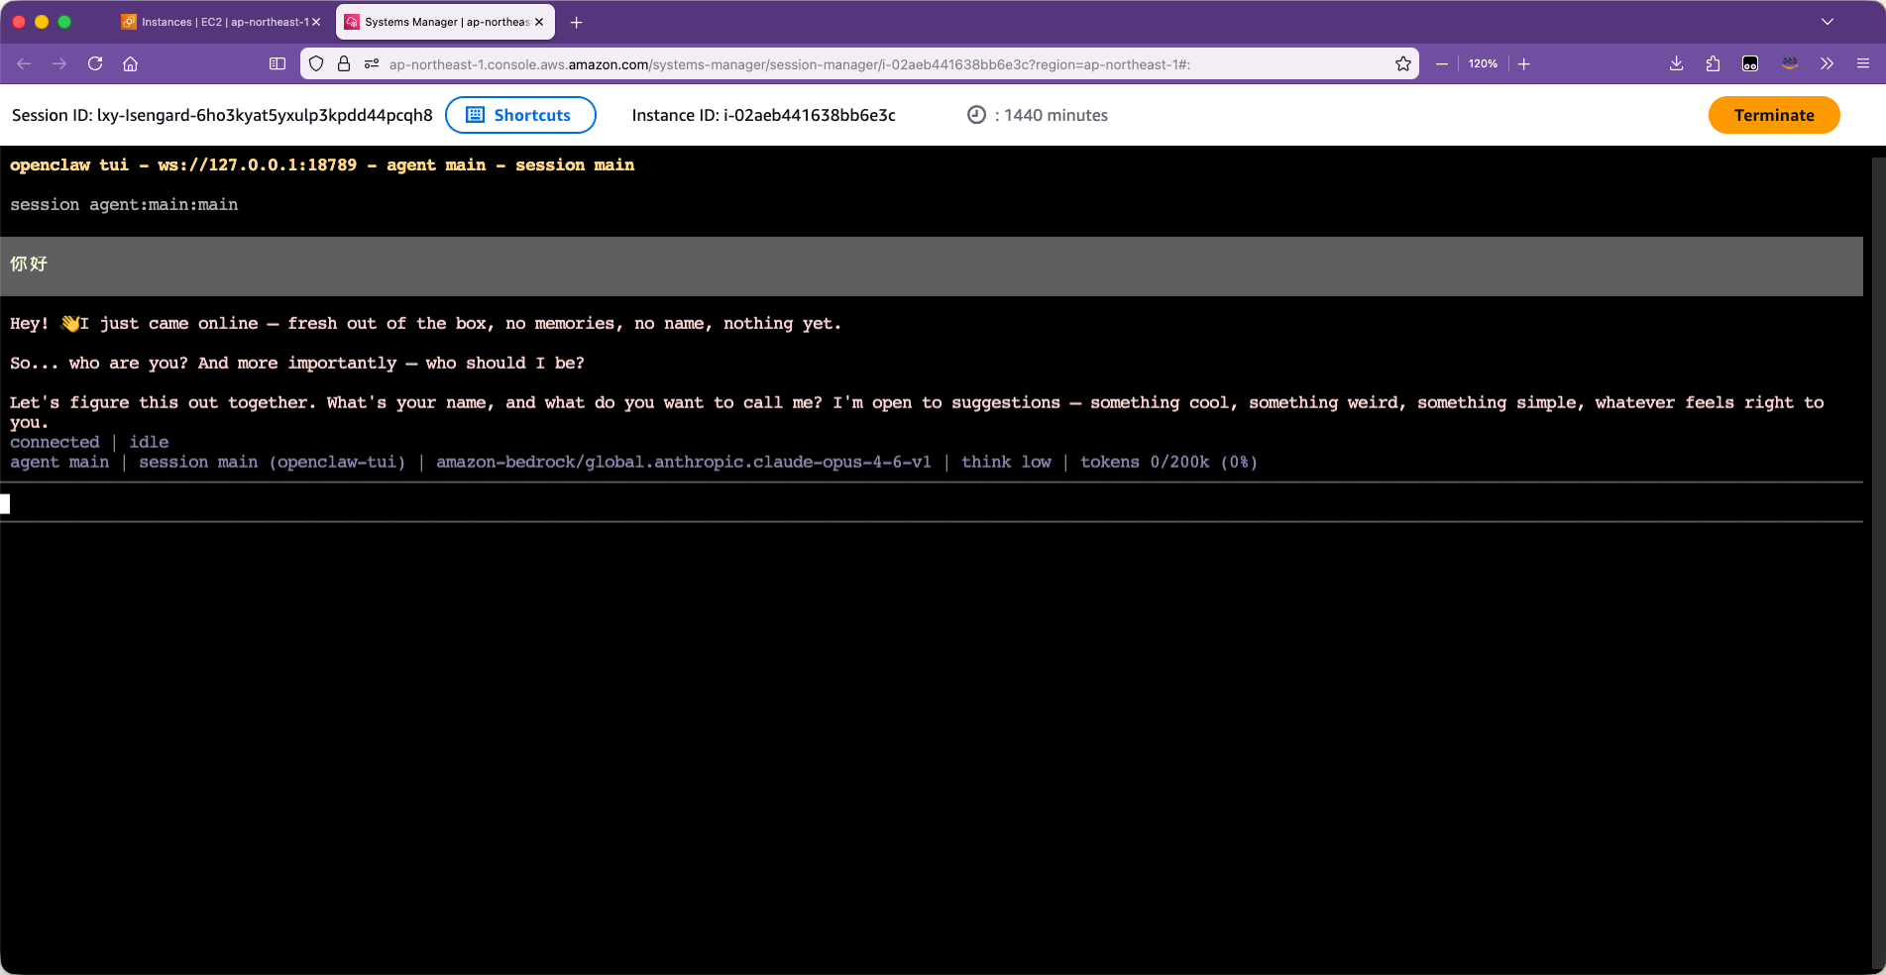Screen dimensions: 1886x975
Task: Open a new browser tab
Action: pos(576,22)
